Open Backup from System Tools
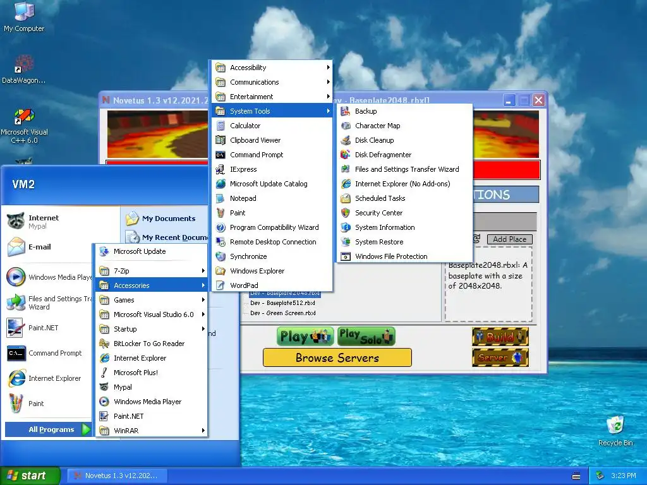Viewport: 647px width, 485px height. (x=404, y=111)
